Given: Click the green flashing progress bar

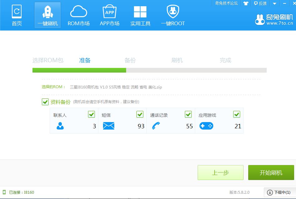Looking at the screenshot, I should point(79,70).
